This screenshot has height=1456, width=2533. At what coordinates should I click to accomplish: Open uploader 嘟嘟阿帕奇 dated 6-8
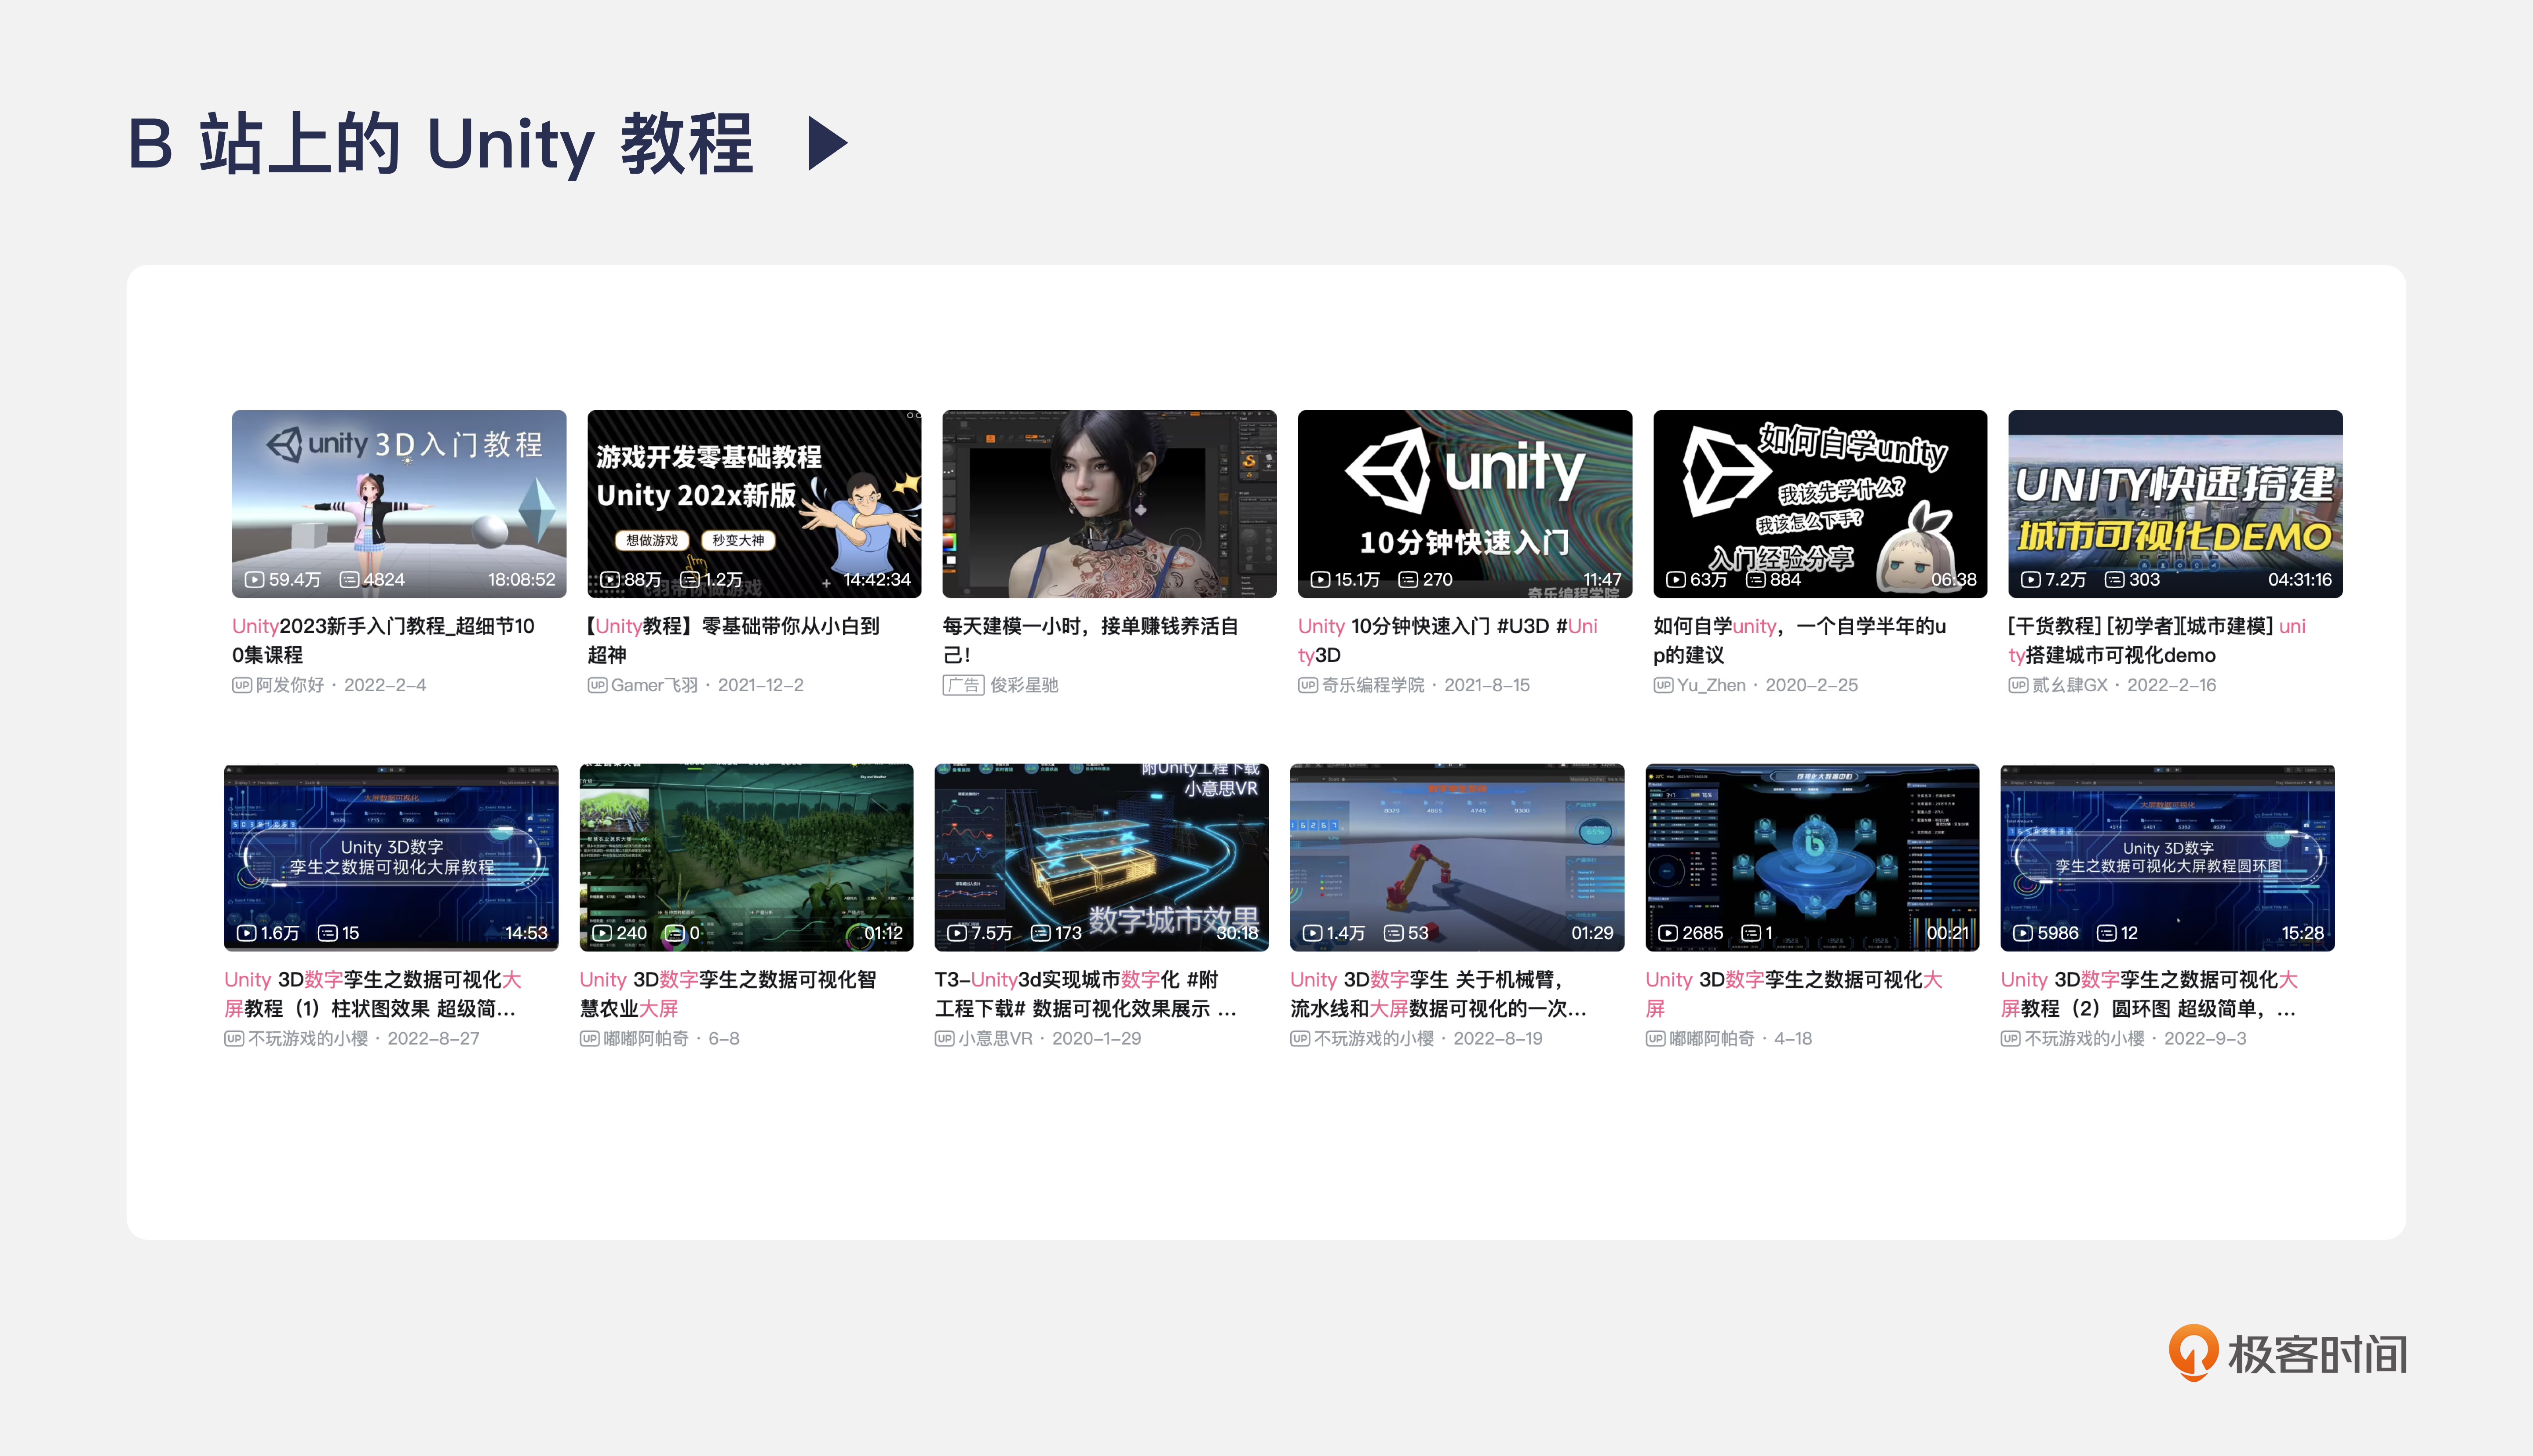click(x=646, y=1038)
